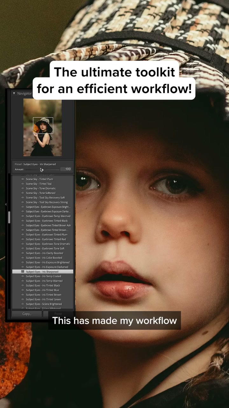Click preset icon for Iris Tinted Green
Screen dimensions: 229x408
pos(23,299)
